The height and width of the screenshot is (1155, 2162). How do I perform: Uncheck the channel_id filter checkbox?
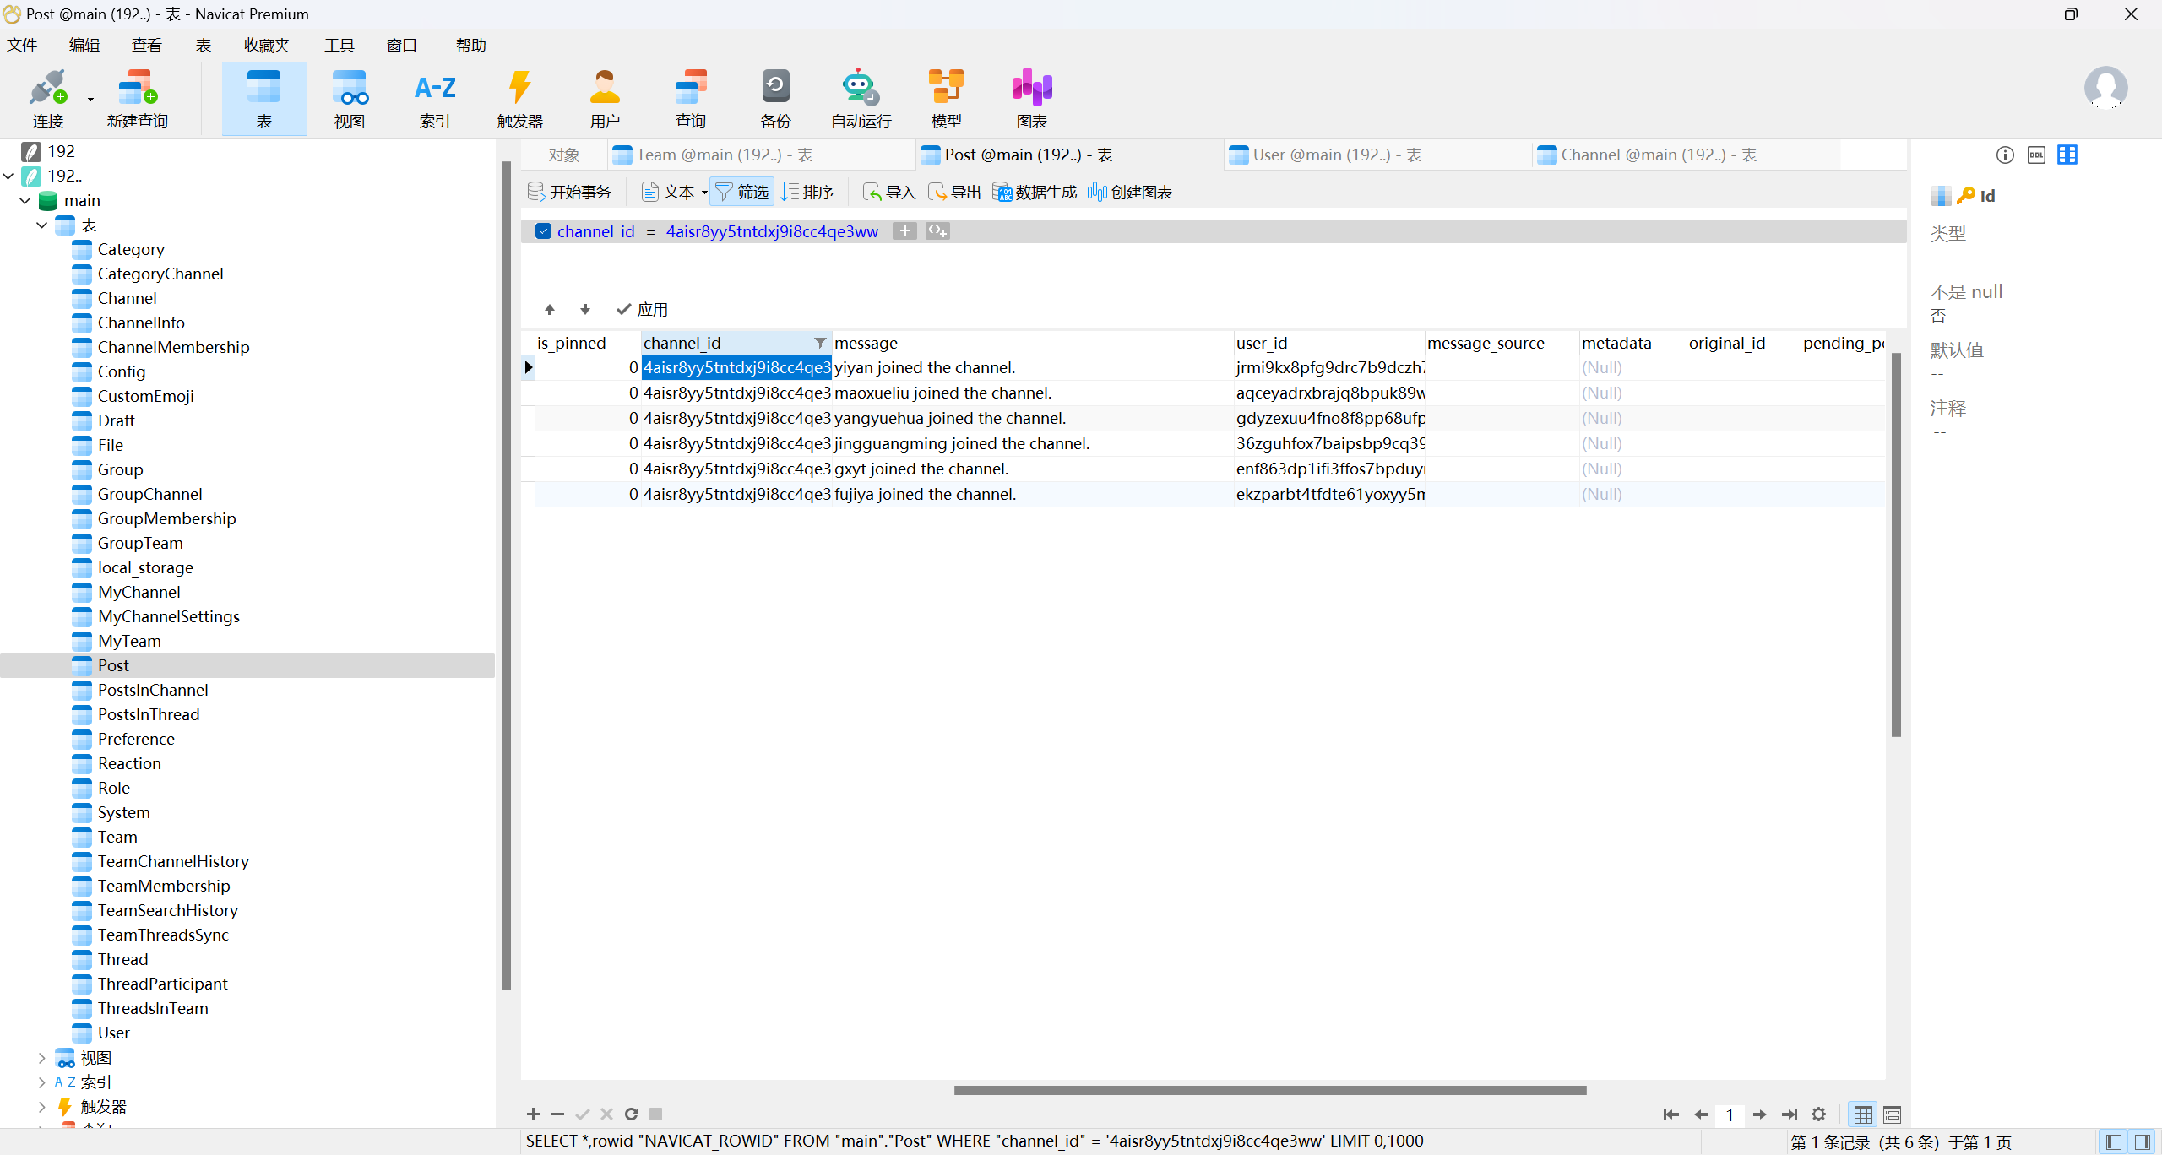click(x=544, y=231)
